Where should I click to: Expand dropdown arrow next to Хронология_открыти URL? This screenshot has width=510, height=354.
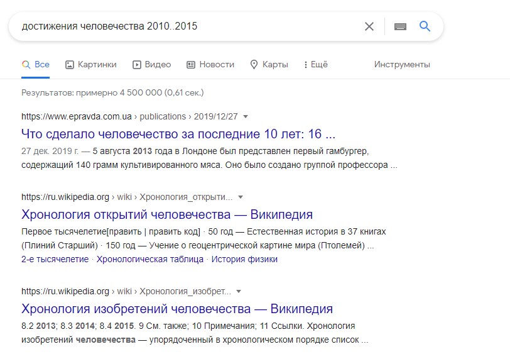click(241, 197)
